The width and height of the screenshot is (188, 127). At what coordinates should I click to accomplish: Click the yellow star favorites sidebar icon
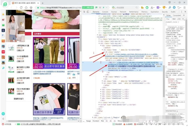coord(3,14)
